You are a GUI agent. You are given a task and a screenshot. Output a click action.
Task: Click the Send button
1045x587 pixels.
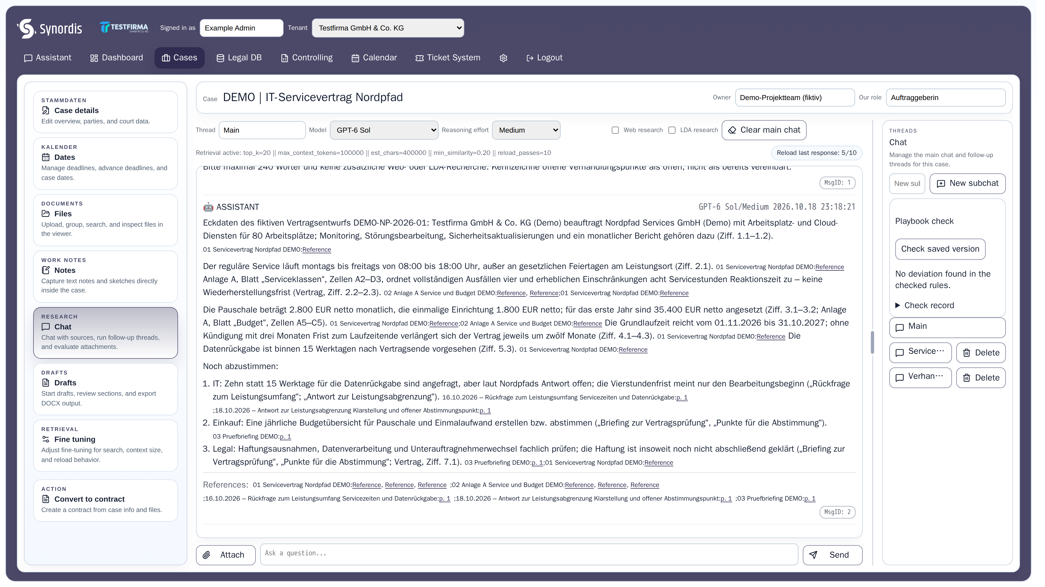point(839,559)
